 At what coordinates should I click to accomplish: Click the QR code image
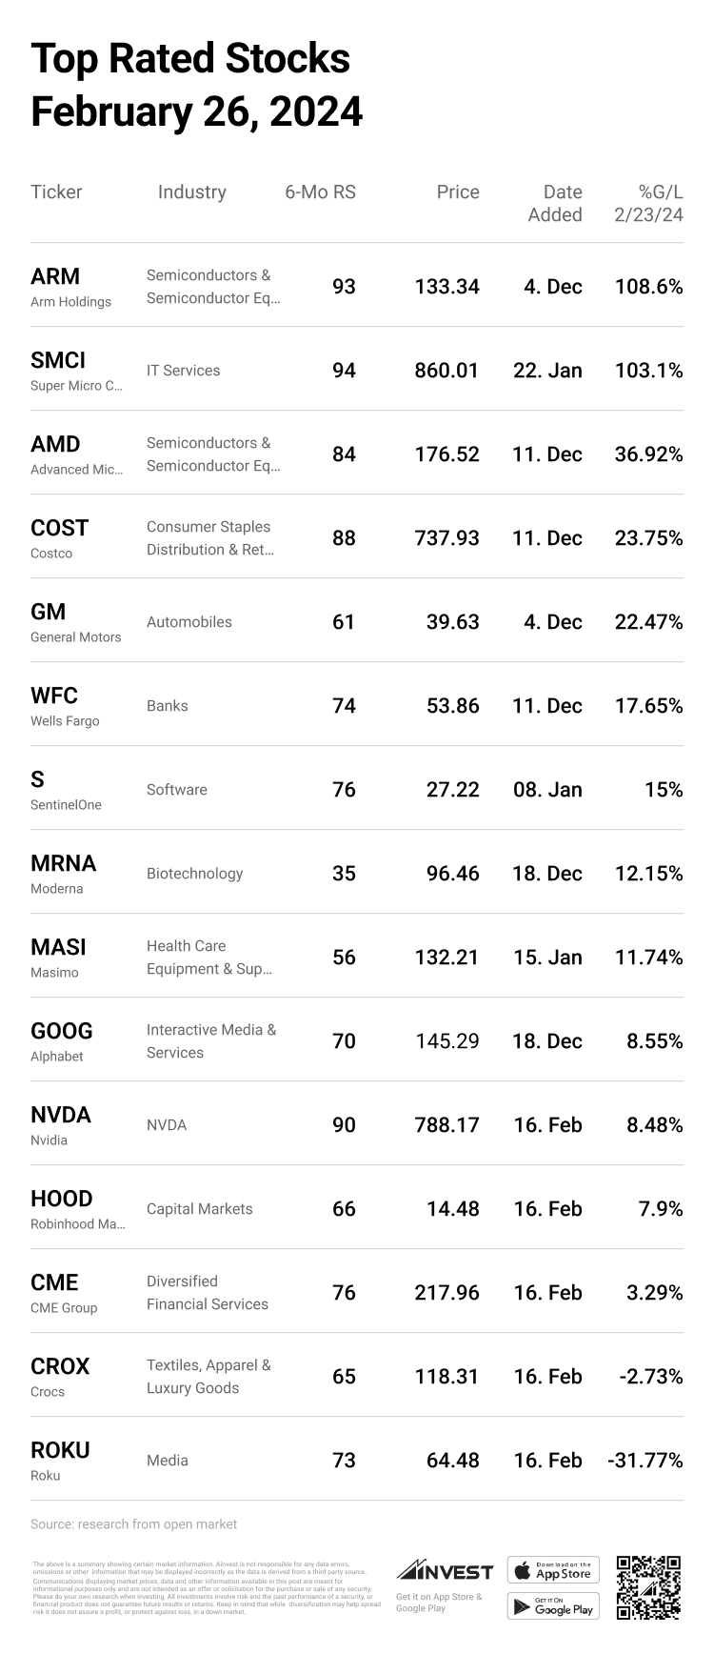tap(648, 1588)
